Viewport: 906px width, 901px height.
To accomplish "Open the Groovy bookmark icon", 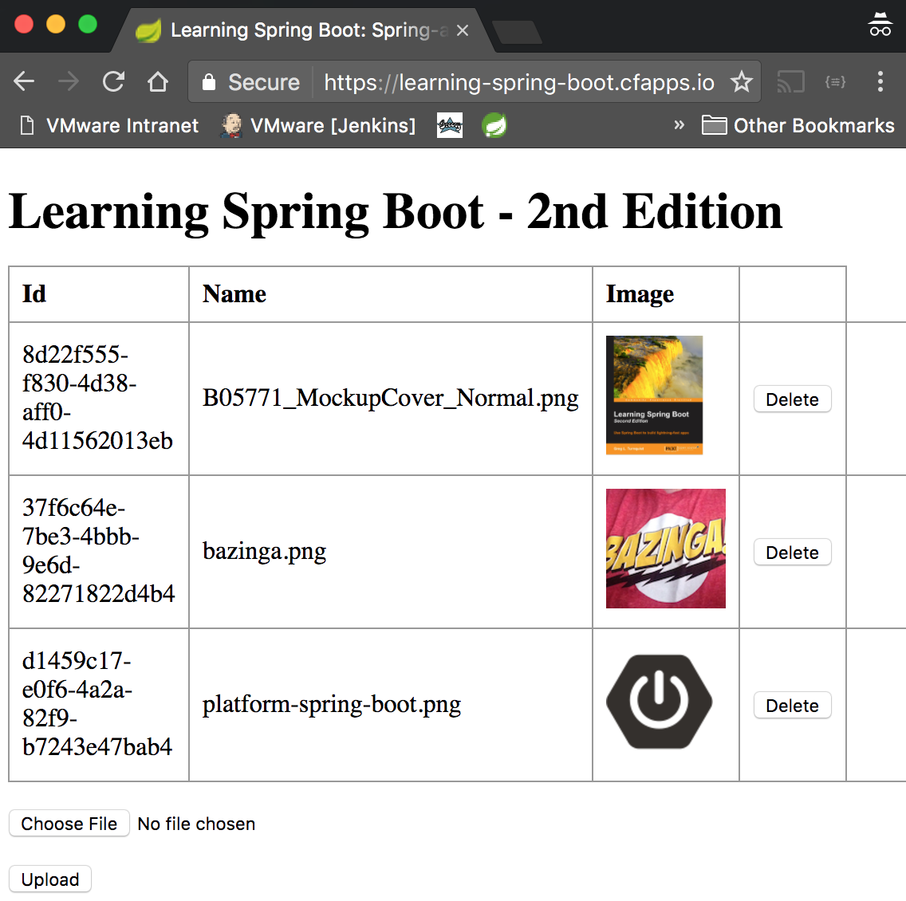I will [x=450, y=125].
